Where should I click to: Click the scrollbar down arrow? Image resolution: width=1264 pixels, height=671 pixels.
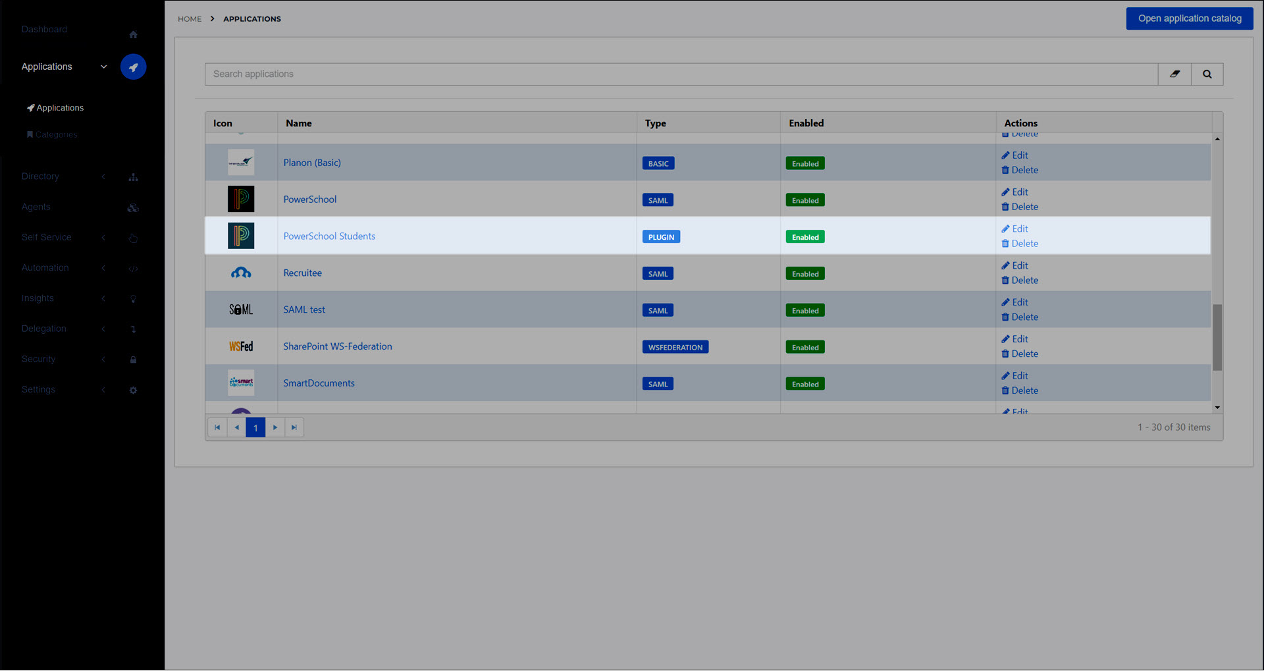1217,408
